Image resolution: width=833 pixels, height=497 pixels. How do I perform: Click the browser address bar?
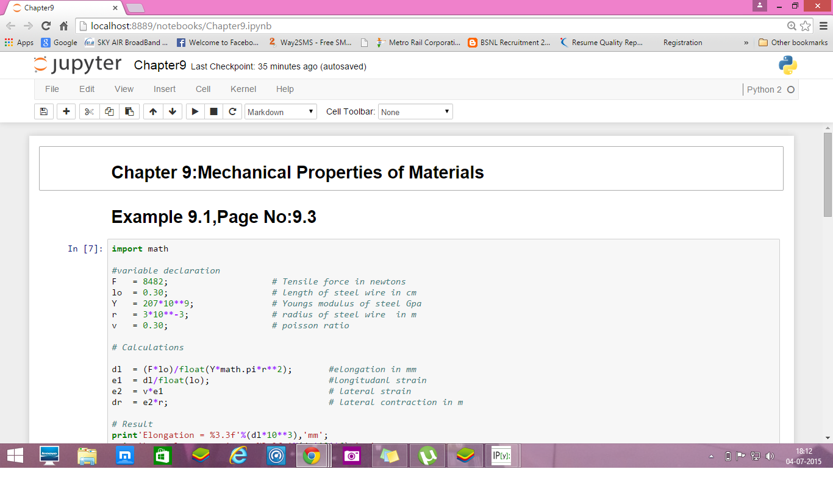tap(427, 26)
